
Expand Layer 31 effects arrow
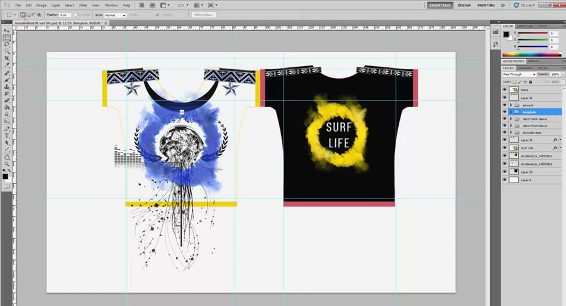click(x=560, y=140)
